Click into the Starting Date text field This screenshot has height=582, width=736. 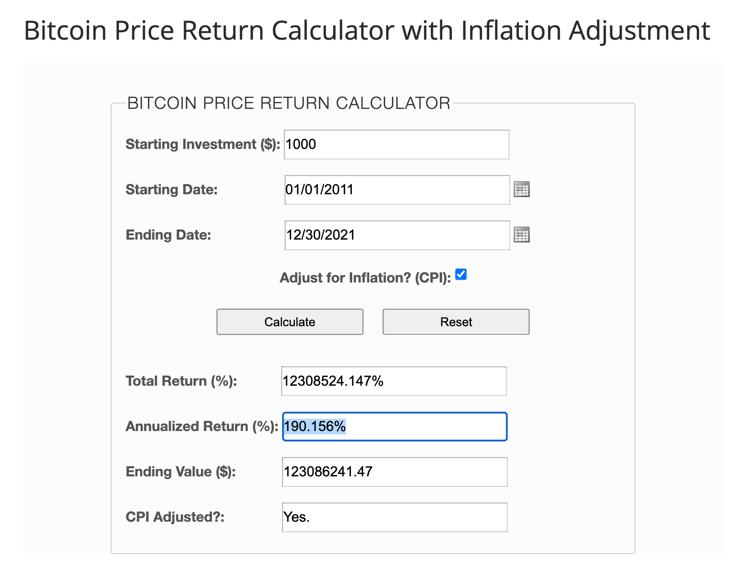pyautogui.click(x=397, y=190)
